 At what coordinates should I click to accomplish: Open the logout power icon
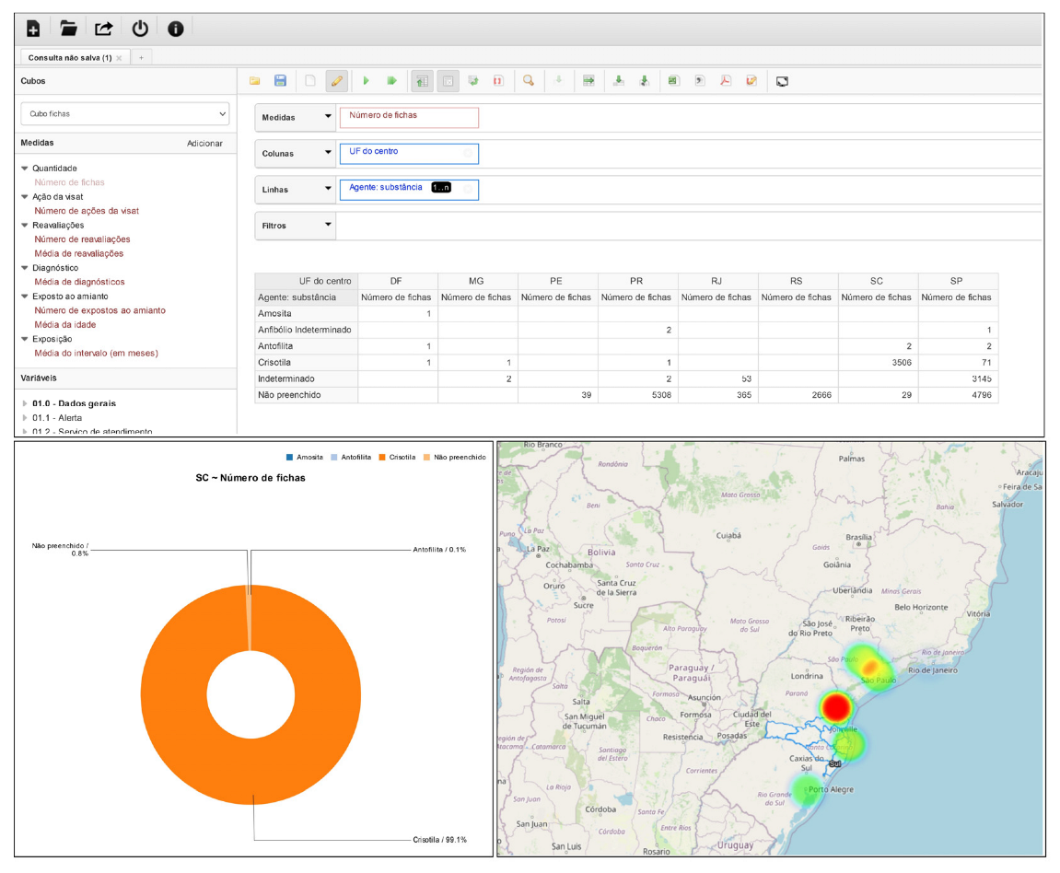point(140,29)
